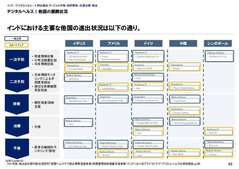Click AllizHealth Pvt. Ltd. entry
239x169 pixels.
[x=218, y=57]
